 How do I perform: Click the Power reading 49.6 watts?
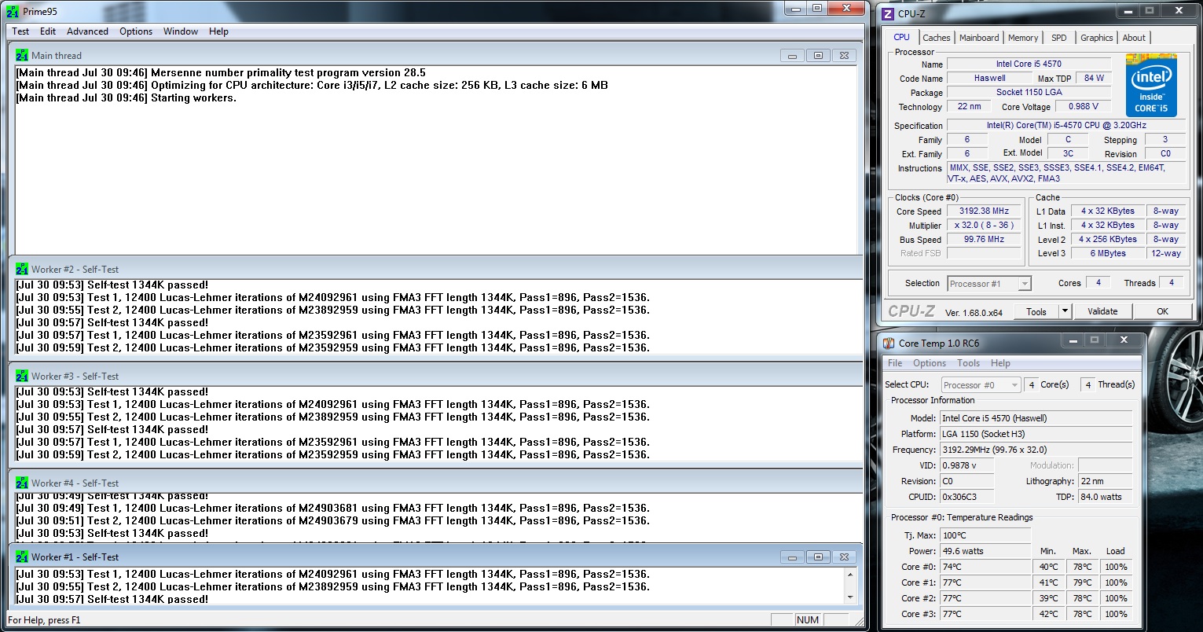click(985, 551)
